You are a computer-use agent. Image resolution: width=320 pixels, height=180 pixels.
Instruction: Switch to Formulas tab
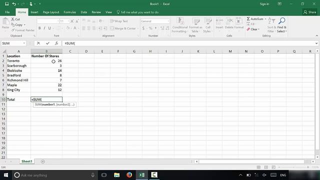click(x=70, y=12)
